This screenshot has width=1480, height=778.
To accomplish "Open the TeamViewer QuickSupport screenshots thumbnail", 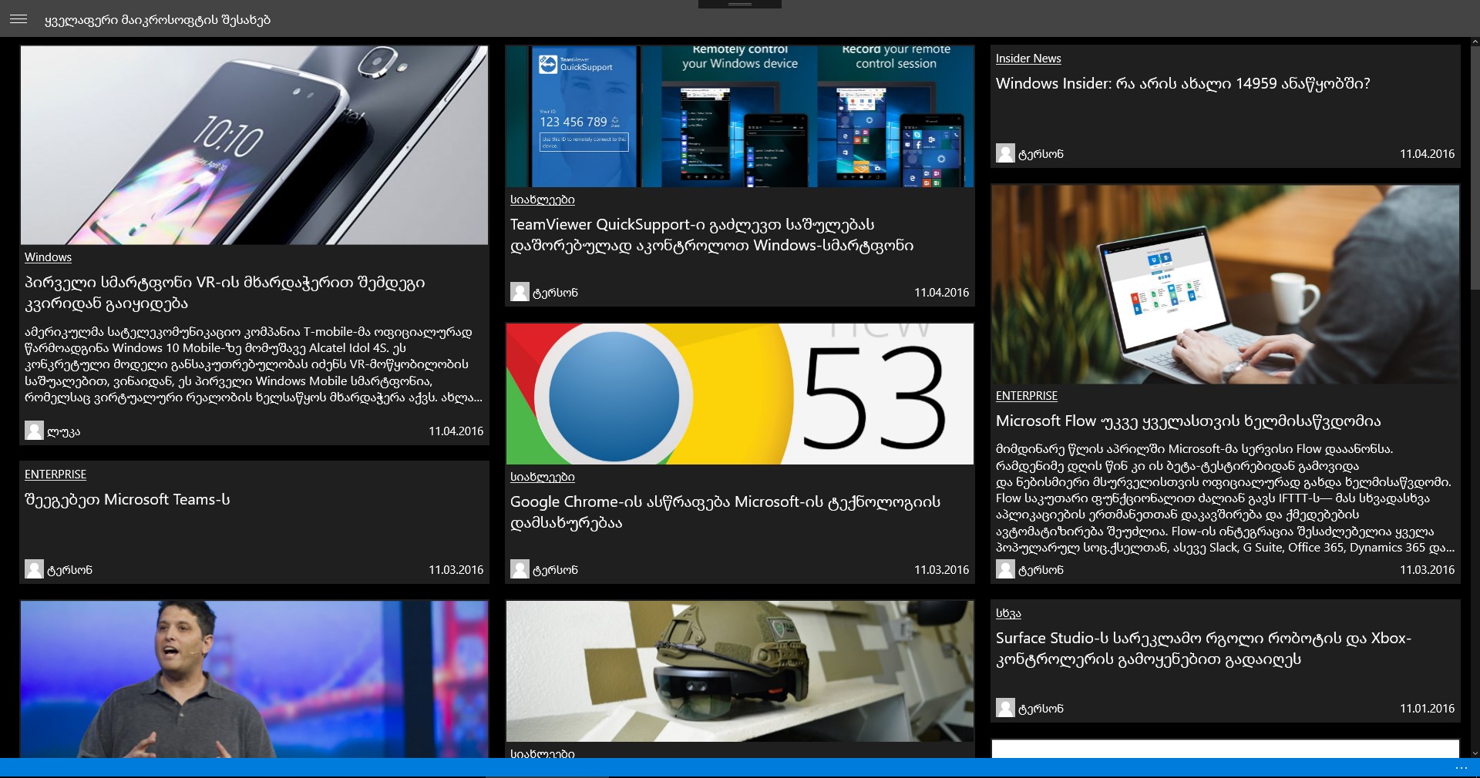I will click(x=740, y=116).
